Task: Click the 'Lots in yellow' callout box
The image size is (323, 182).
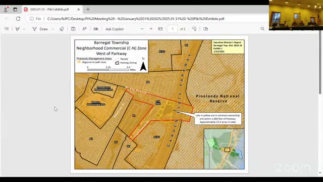Action: (218, 119)
